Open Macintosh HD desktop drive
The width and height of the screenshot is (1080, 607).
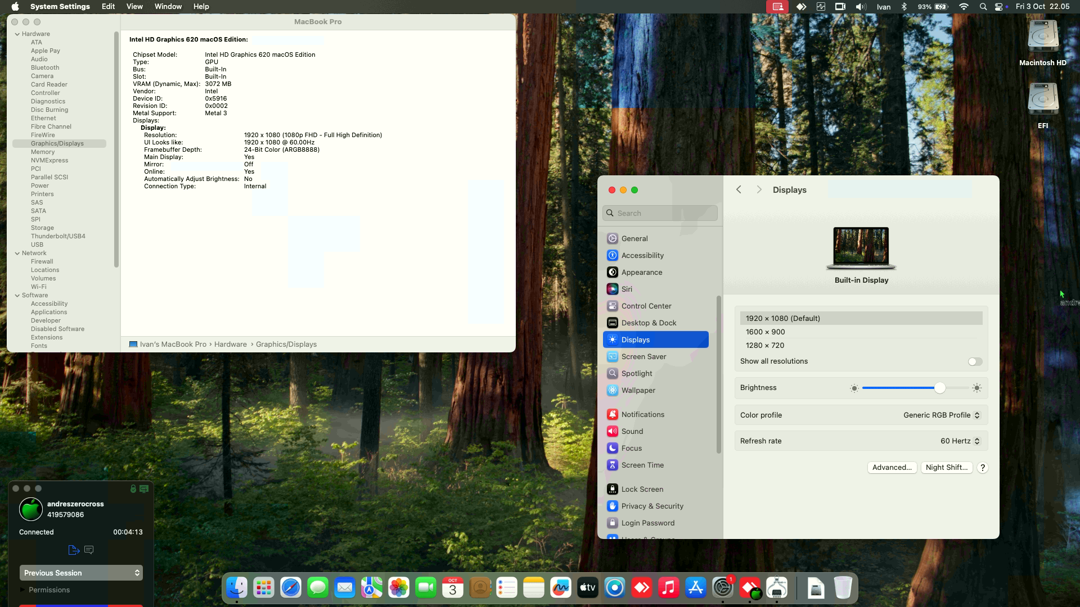(x=1043, y=43)
